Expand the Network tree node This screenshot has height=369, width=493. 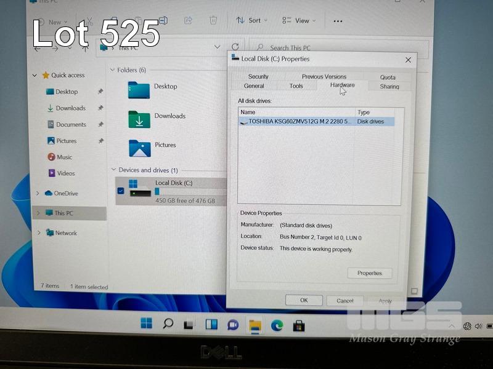tap(38, 233)
